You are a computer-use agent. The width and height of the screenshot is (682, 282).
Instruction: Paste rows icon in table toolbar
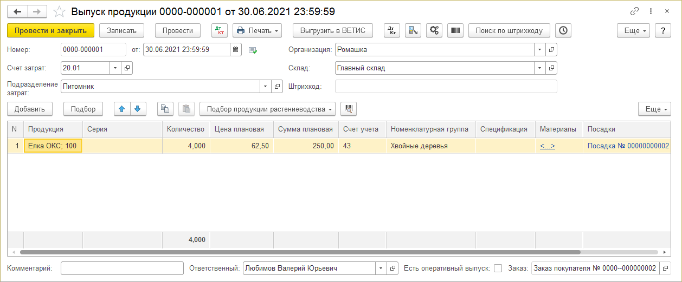(x=186, y=109)
